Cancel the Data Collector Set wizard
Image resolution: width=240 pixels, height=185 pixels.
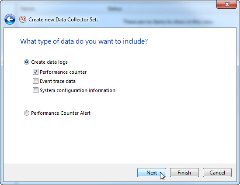coord(217,173)
